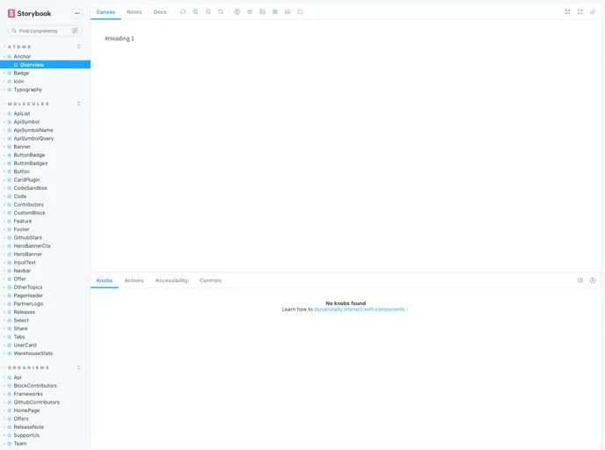Click the toolbar icon right of theme circle
Screen dimensions: 605x450
tap(250, 12)
